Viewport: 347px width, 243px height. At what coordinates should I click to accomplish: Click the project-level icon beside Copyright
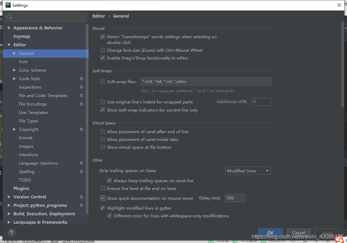(x=81, y=129)
